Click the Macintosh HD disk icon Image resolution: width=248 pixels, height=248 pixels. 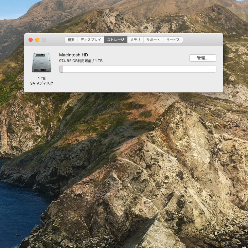pos(41,63)
